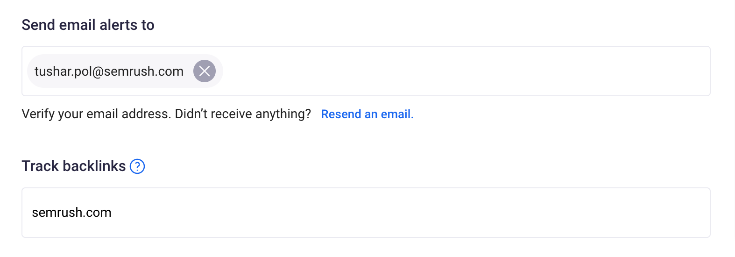735x257 pixels.
Task: Request verification again via Resend an email
Action: (x=367, y=114)
